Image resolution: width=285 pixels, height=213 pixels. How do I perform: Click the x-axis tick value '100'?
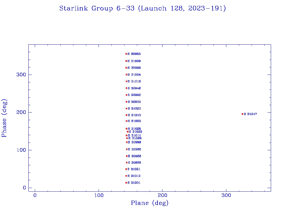[x=99, y=195]
